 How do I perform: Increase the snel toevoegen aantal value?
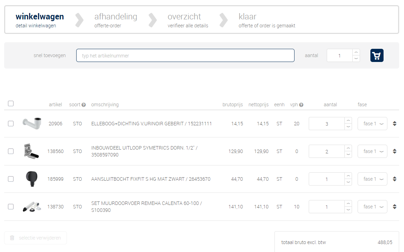click(356, 52)
